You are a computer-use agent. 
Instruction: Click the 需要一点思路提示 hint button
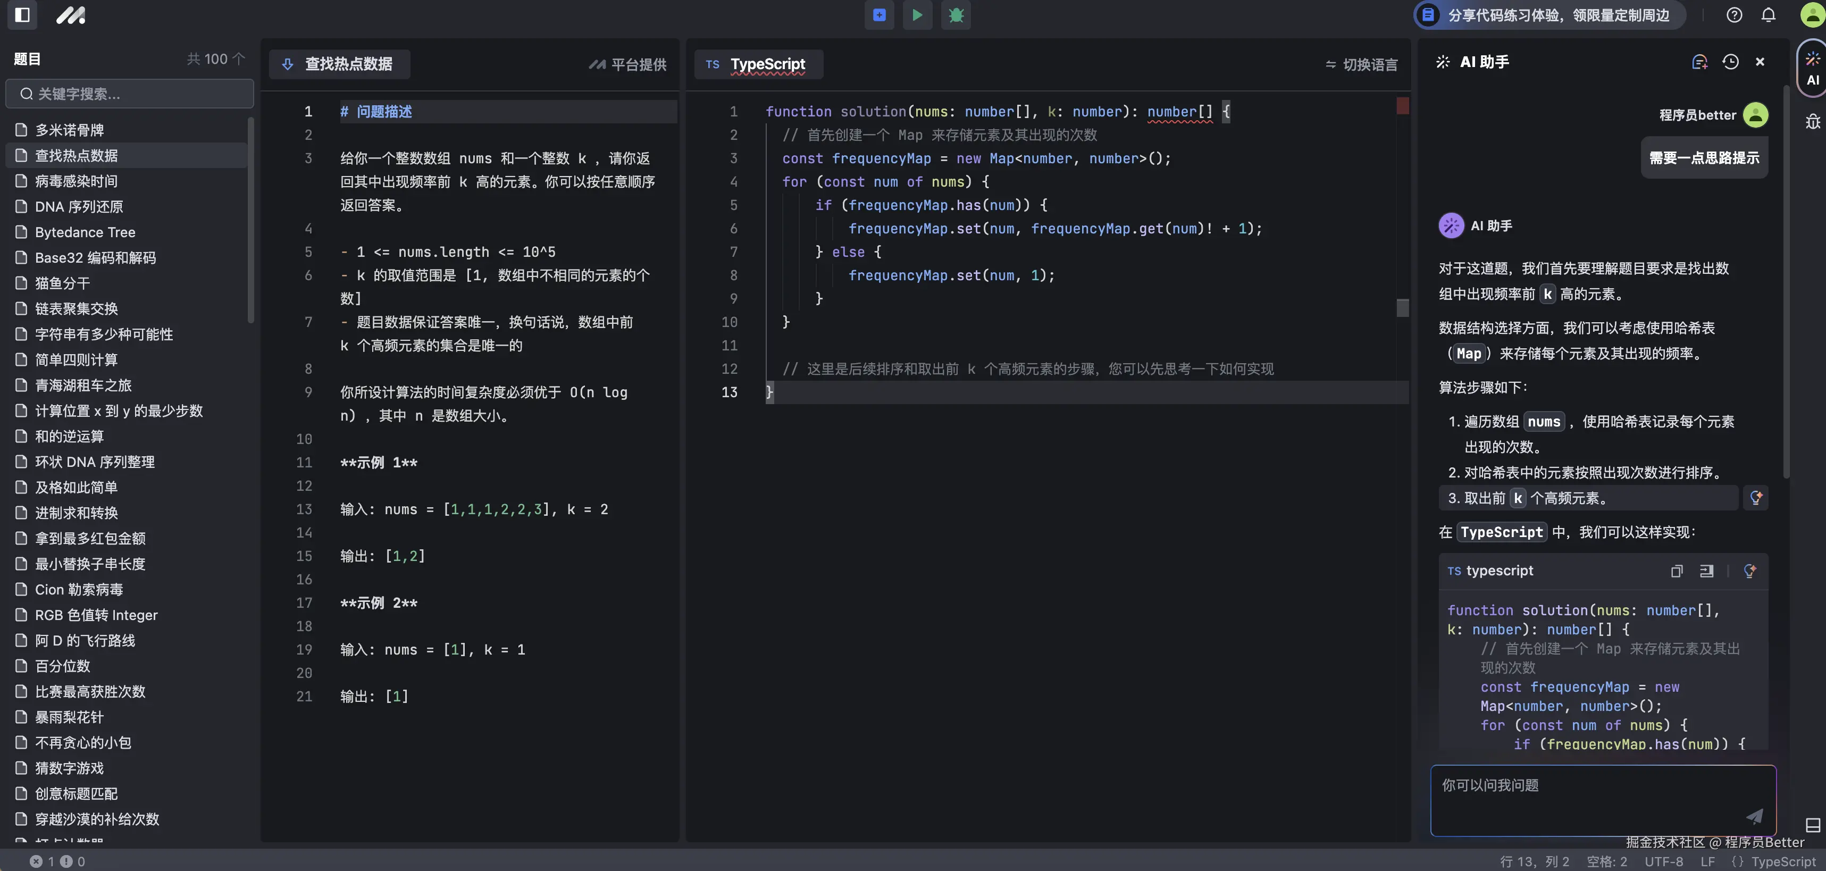[1704, 157]
